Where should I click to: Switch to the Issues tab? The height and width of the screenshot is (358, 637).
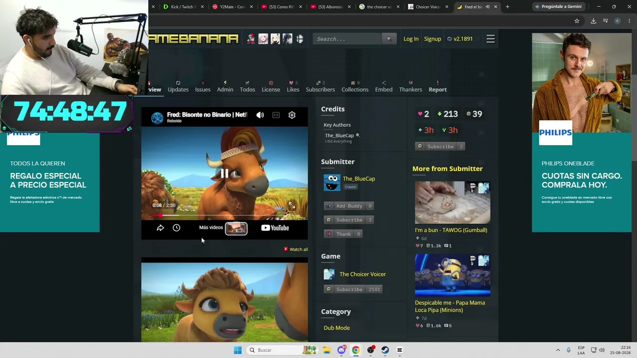click(203, 87)
